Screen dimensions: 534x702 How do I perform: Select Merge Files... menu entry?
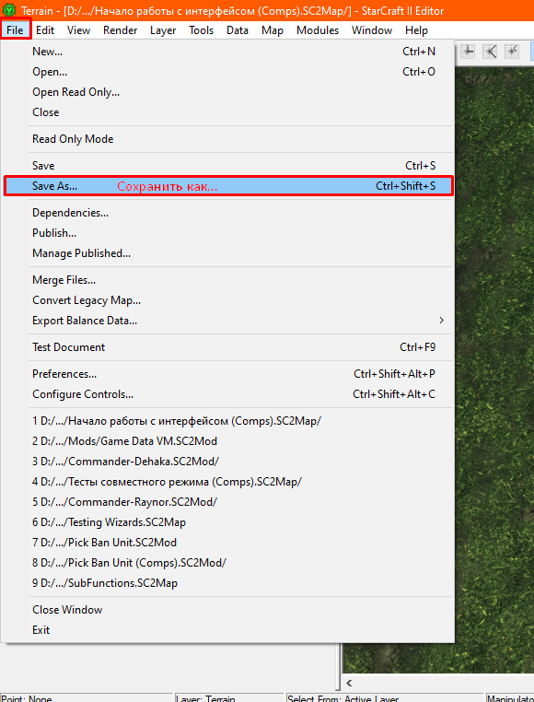228,280
